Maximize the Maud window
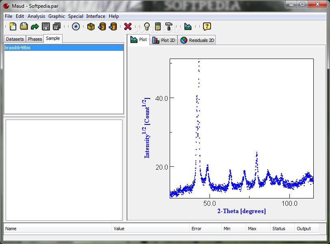 [x=302, y=4]
